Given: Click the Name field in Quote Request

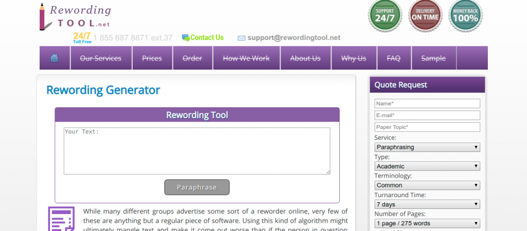Looking at the screenshot, I should tap(427, 104).
